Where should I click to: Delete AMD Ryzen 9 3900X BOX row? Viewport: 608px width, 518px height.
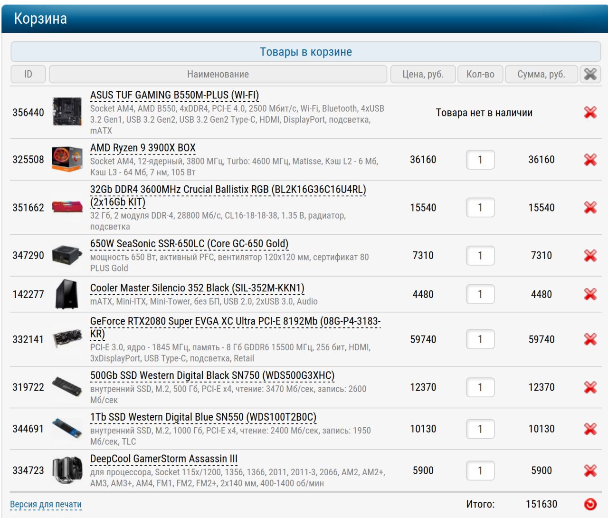point(590,160)
